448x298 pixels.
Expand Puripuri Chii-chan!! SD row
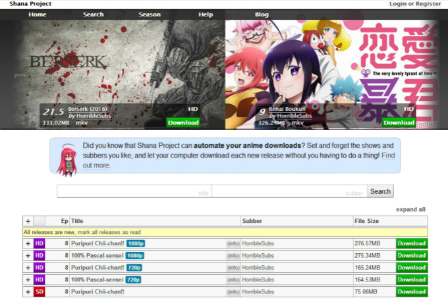click(28, 291)
